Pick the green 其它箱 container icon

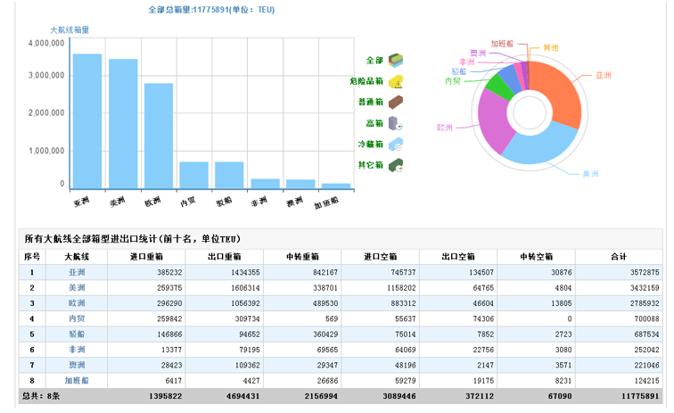click(x=396, y=164)
